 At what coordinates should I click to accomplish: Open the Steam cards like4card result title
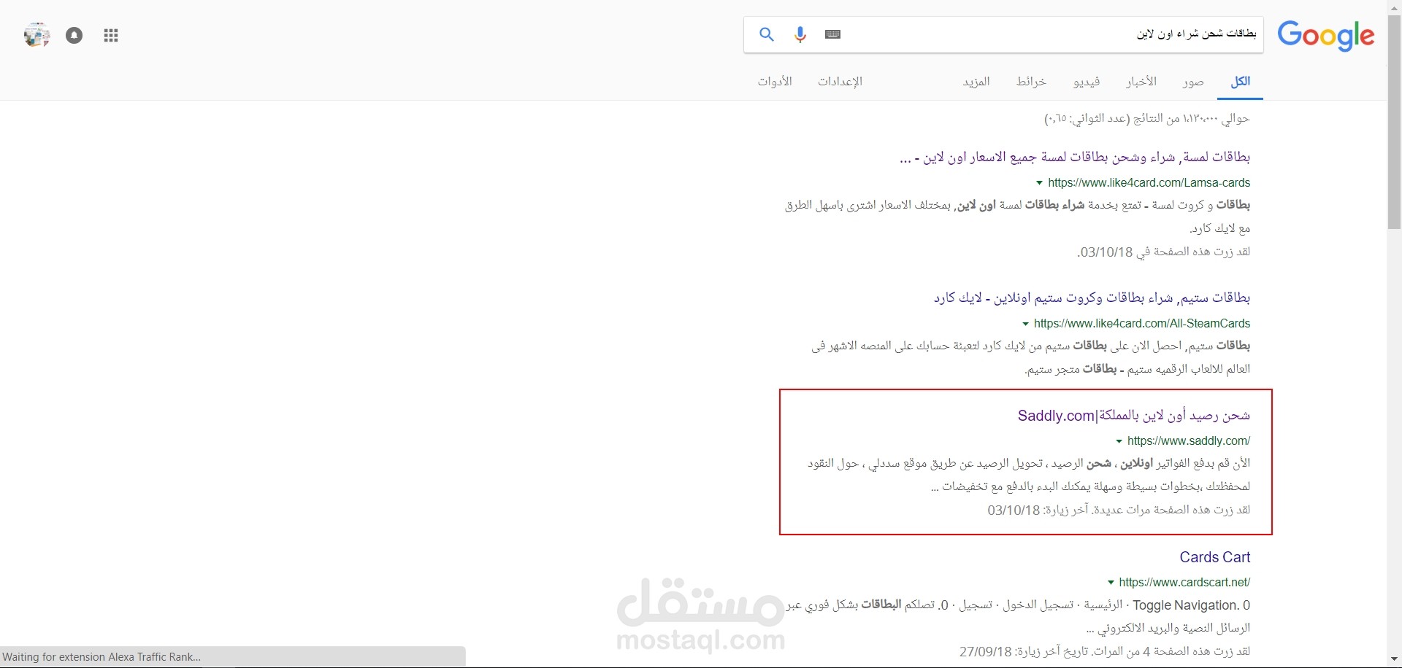(x=1092, y=298)
